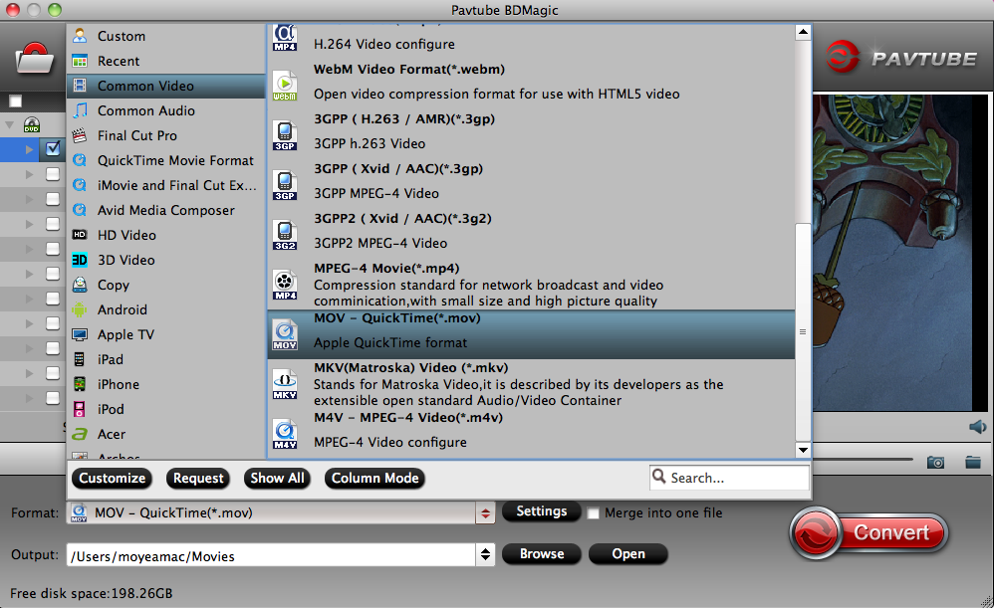
Task: Click the HD Video icon
Action: click(x=80, y=234)
